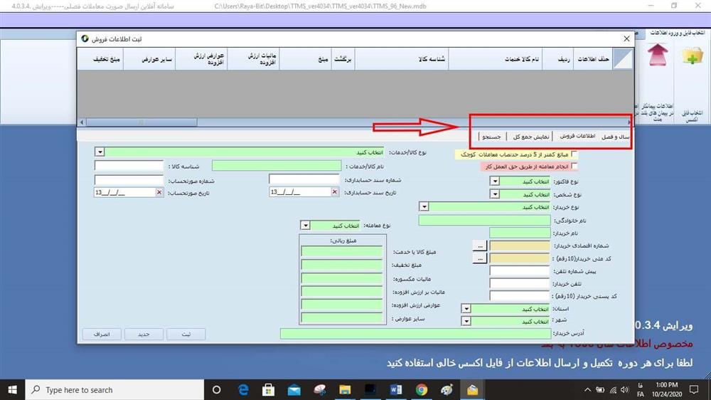The height and width of the screenshot is (400, 711).
Task: Click the taskbar search box
Action: tap(114, 389)
